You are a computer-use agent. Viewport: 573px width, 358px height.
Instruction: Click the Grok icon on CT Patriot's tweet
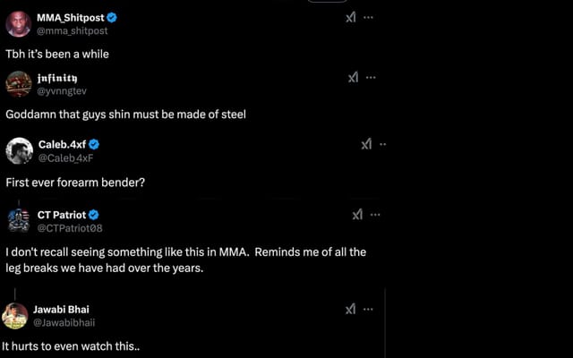click(357, 215)
